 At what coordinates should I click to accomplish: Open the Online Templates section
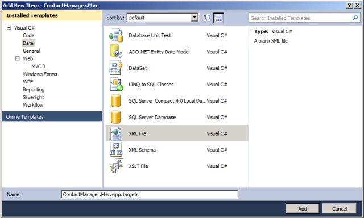pyautogui.click(x=52, y=117)
